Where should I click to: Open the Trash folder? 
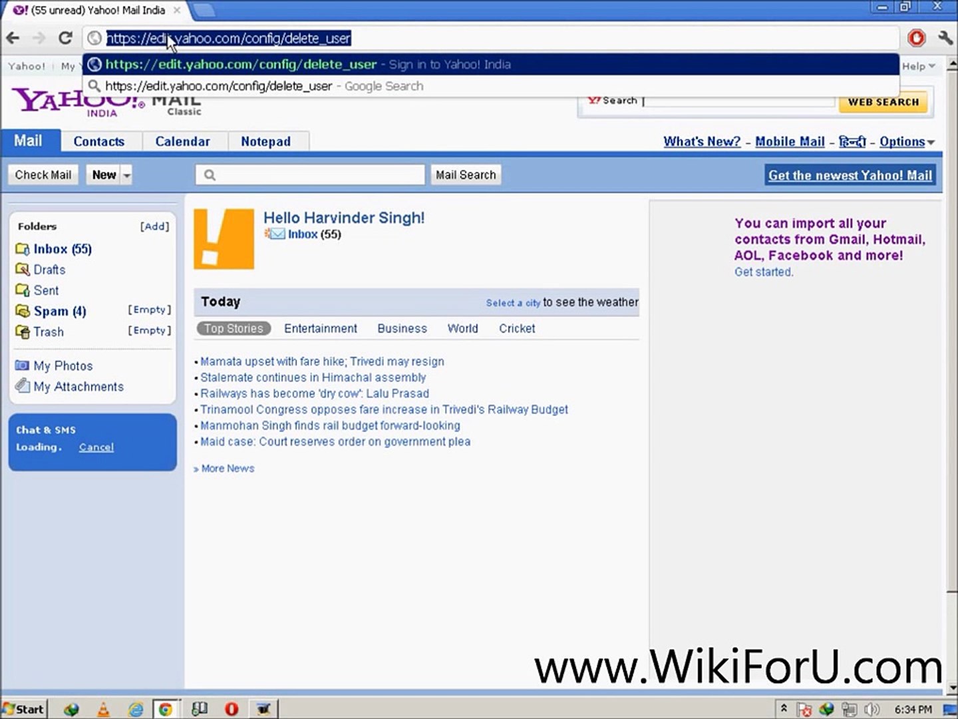[49, 332]
